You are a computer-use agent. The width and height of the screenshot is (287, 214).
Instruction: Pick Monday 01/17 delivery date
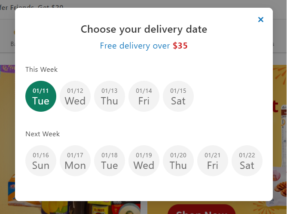75,161
